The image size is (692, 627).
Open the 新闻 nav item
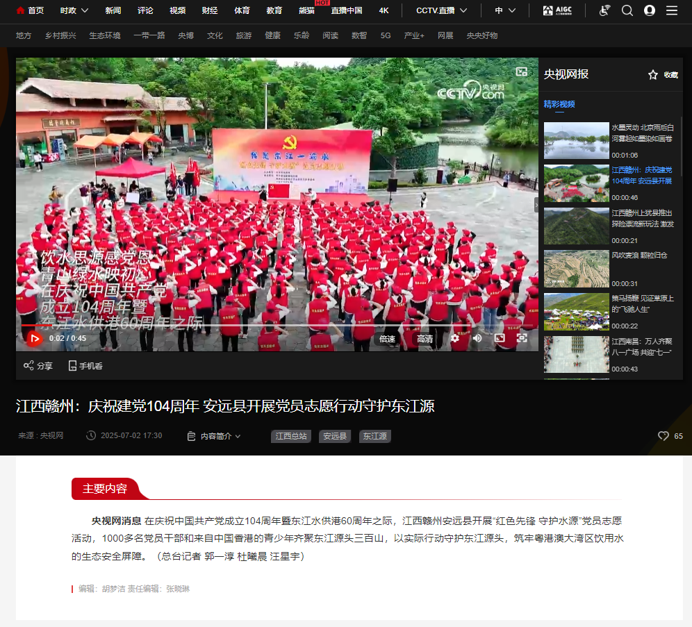(x=113, y=10)
